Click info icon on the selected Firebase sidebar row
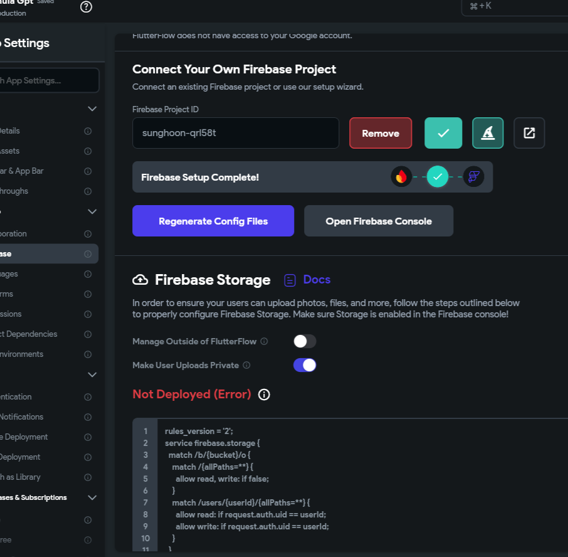The image size is (568, 557). tap(88, 254)
